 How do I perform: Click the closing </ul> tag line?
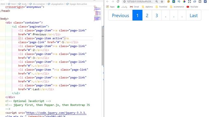point(16,93)
